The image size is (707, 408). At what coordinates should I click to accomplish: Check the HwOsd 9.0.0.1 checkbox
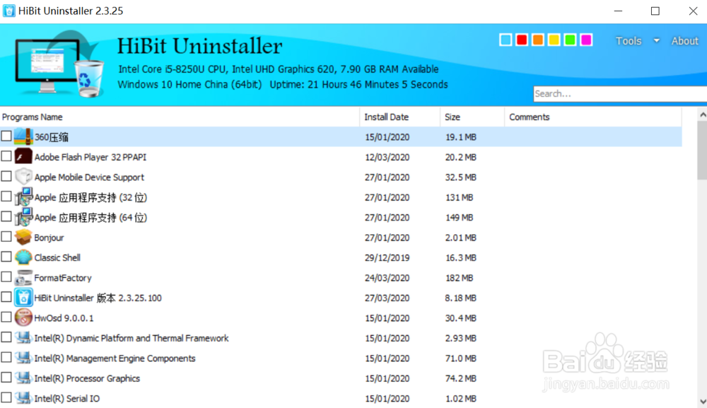[x=6, y=317]
